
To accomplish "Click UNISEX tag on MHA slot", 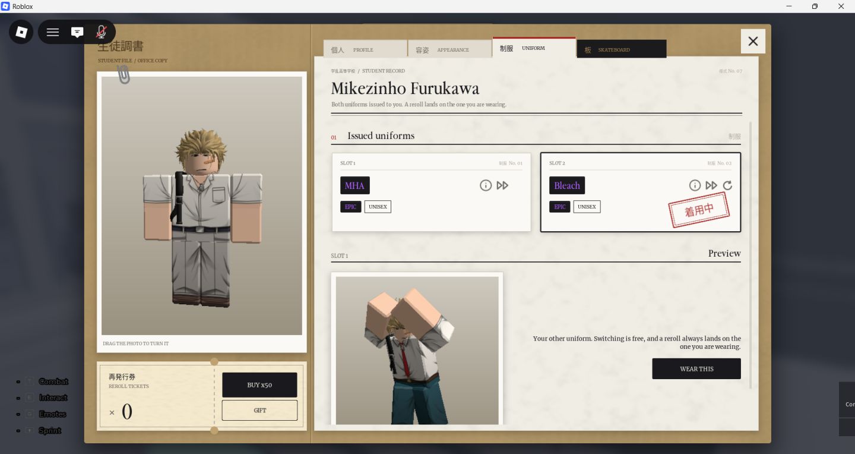I will (378, 207).
